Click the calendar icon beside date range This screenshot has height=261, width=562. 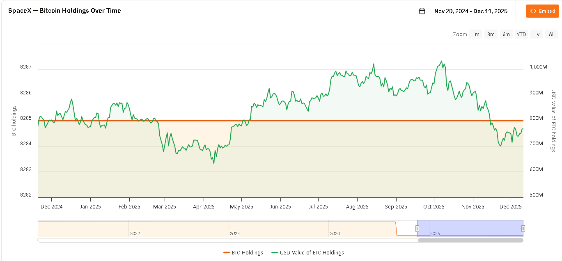tap(422, 11)
